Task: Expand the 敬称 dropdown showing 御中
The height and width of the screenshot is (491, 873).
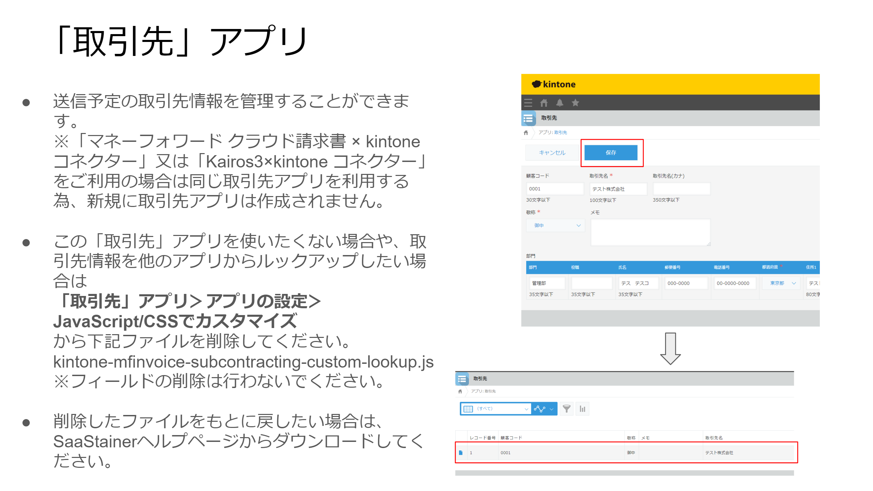Action: [x=556, y=225]
